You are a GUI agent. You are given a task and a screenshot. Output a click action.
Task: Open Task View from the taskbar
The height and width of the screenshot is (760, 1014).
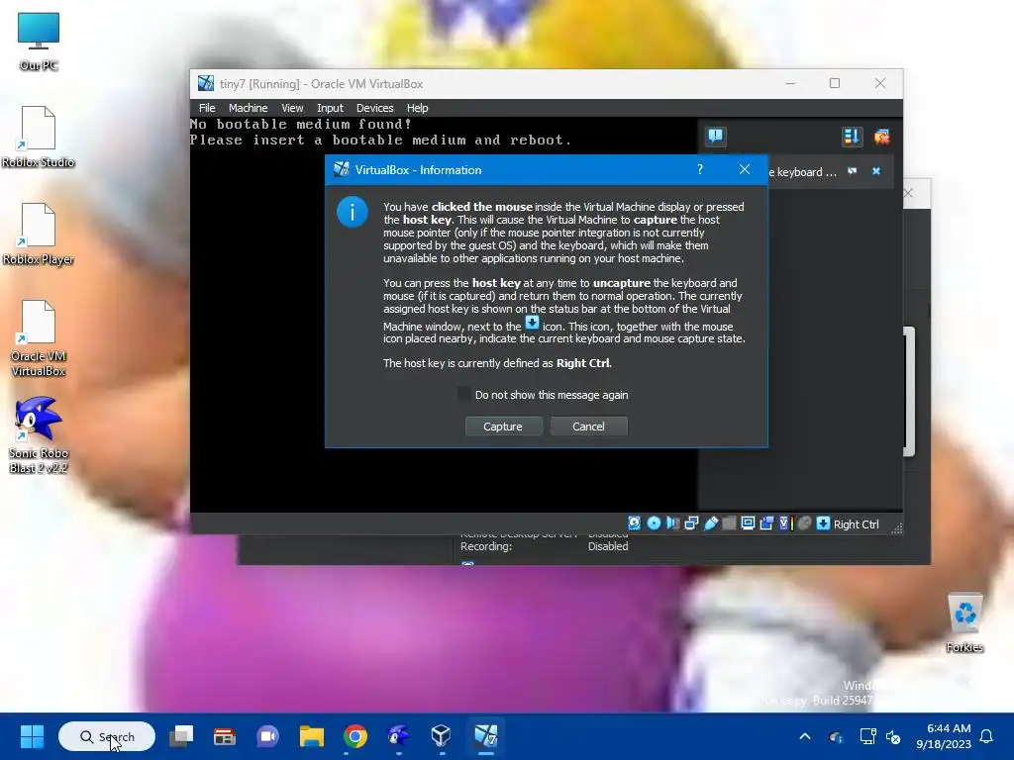point(181,736)
